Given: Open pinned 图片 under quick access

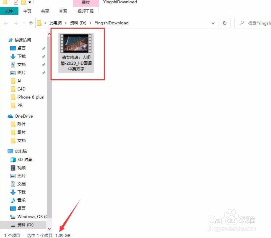Looking at the screenshot, I should point(21,73).
